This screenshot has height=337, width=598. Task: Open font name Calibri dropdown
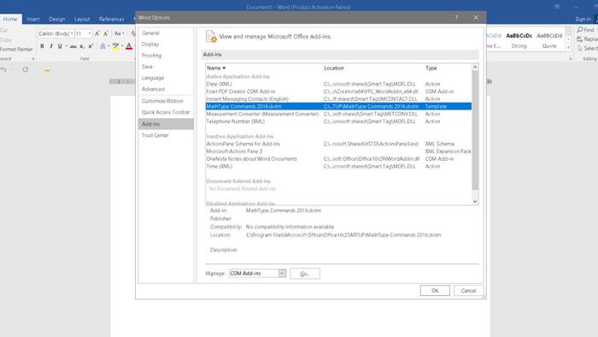tap(72, 33)
